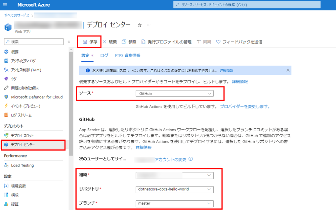336x210 pixels.
Task: Click the 保存 save button
Action: coord(90,42)
